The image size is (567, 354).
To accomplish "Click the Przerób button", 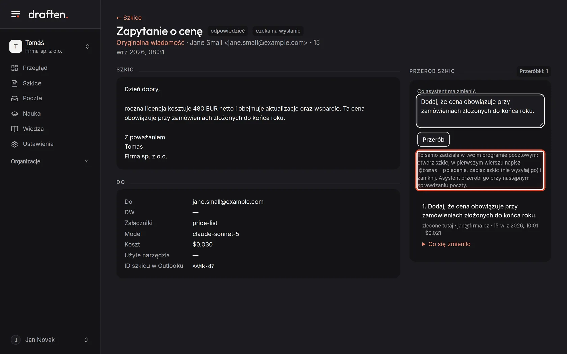I will click(433, 140).
